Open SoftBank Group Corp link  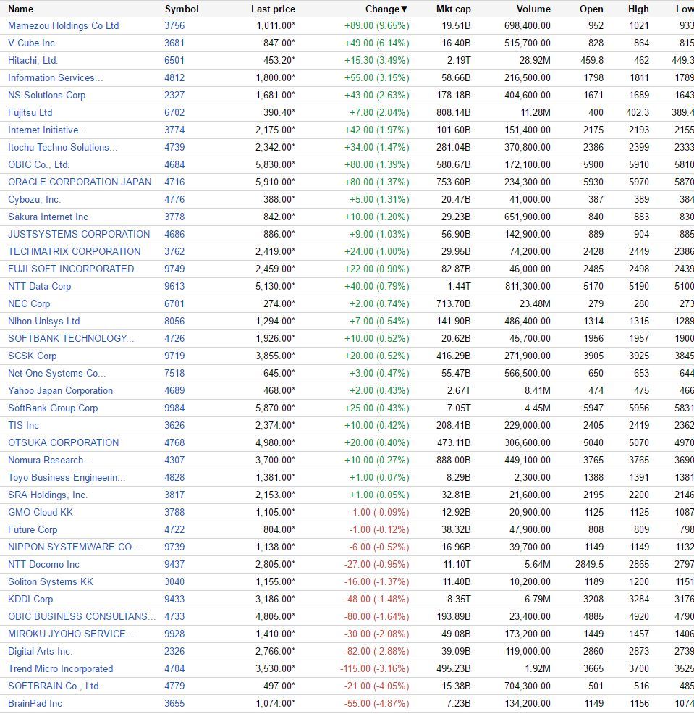(53, 408)
